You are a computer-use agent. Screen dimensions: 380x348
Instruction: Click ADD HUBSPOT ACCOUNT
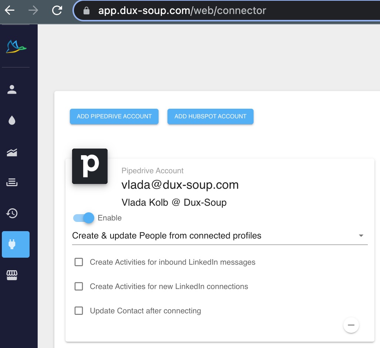(210, 116)
